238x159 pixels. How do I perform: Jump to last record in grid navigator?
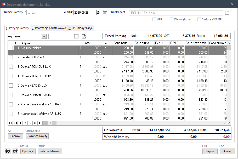tap(40, 123)
